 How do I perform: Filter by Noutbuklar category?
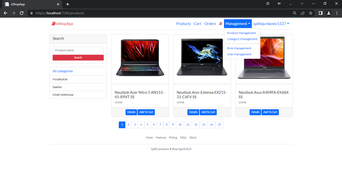(x=78, y=79)
